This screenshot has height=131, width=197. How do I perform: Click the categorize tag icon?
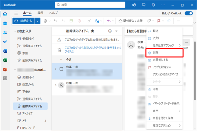point(149,21)
